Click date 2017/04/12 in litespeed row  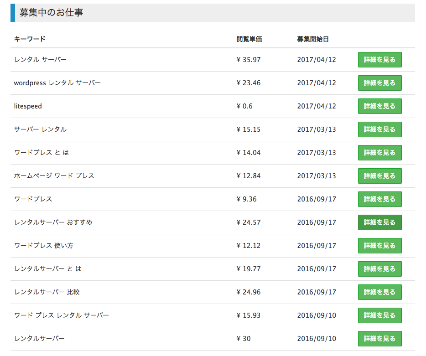click(317, 106)
